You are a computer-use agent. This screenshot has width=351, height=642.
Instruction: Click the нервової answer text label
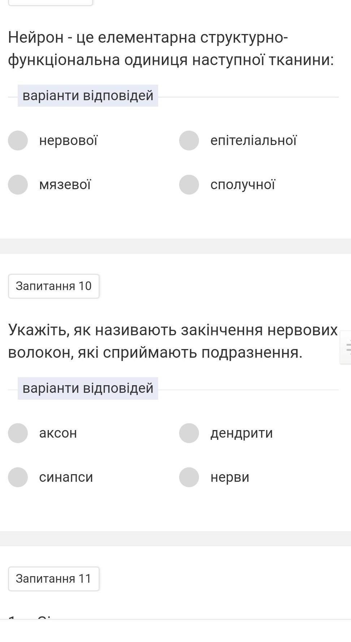click(68, 140)
